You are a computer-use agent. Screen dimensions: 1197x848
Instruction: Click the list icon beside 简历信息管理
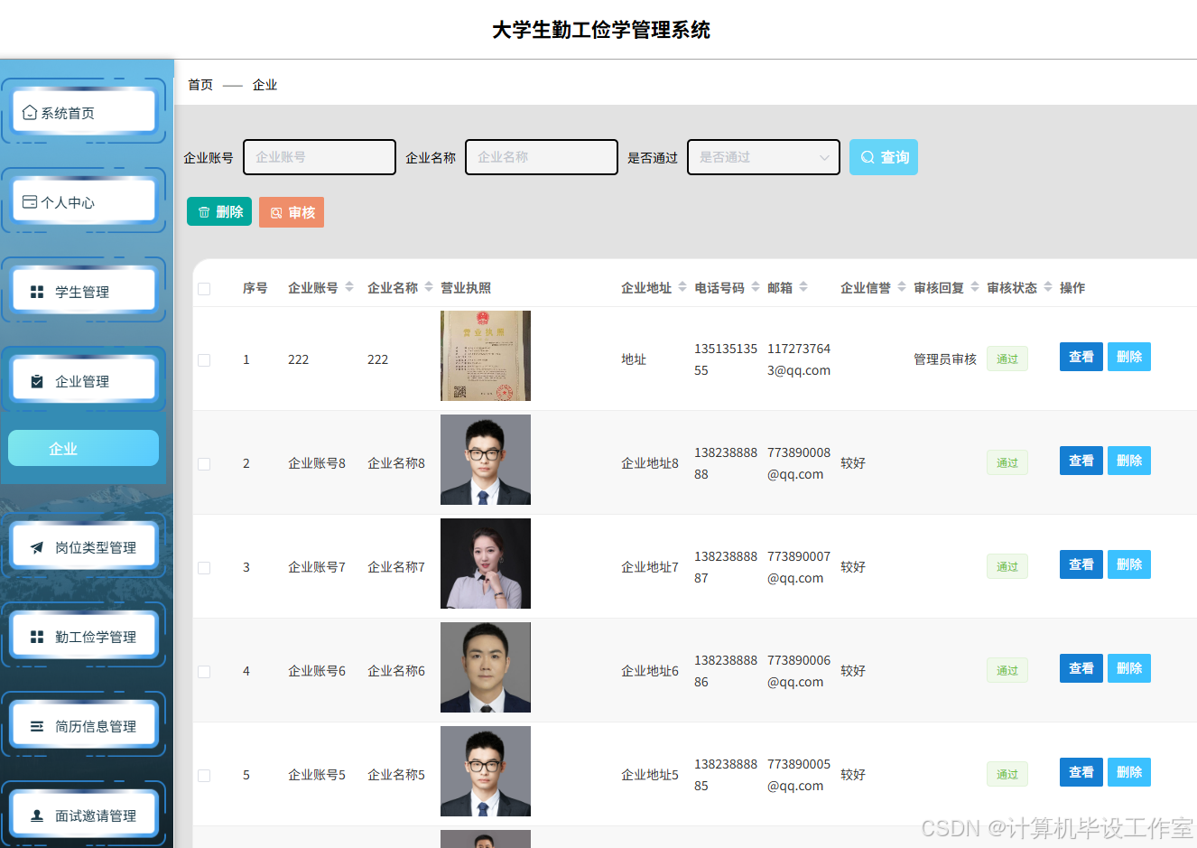tap(37, 726)
